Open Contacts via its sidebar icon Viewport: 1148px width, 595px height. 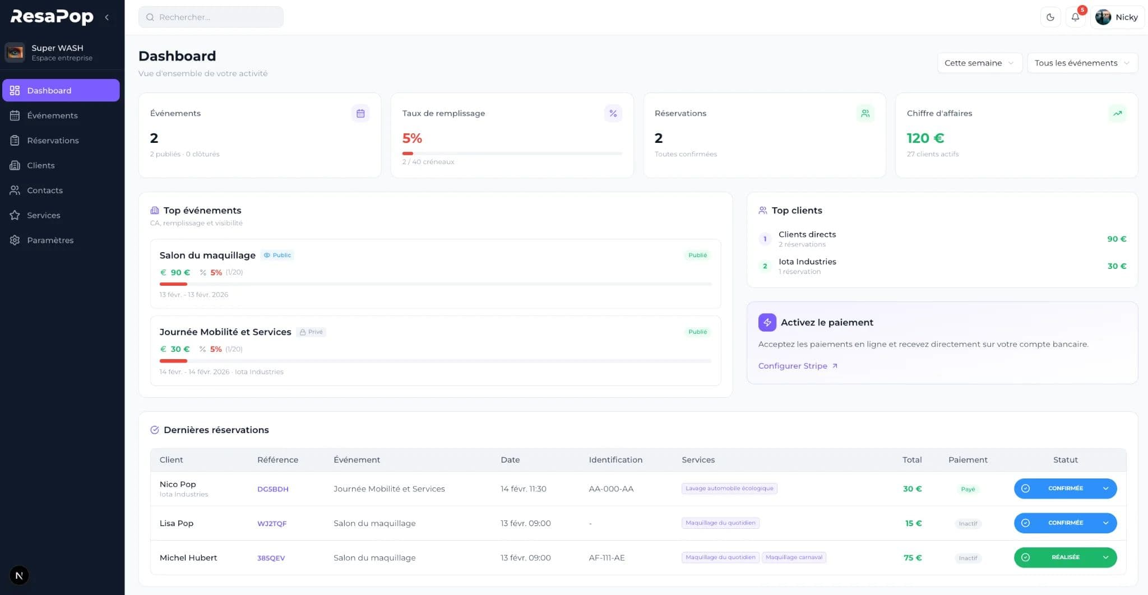click(x=15, y=190)
